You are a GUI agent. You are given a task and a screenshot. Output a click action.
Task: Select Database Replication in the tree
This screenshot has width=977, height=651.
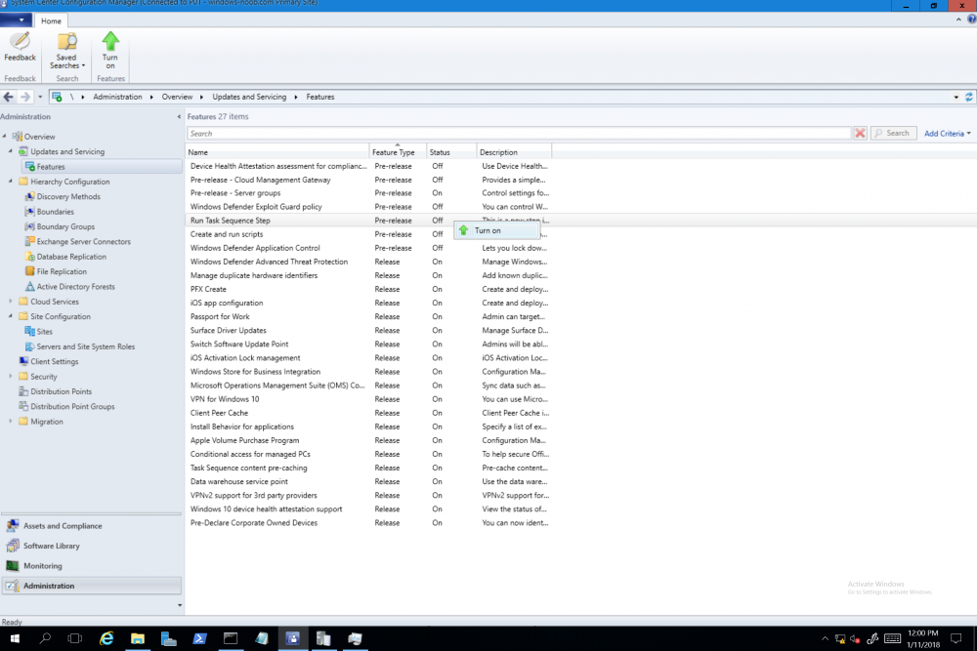(x=71, y=257)
